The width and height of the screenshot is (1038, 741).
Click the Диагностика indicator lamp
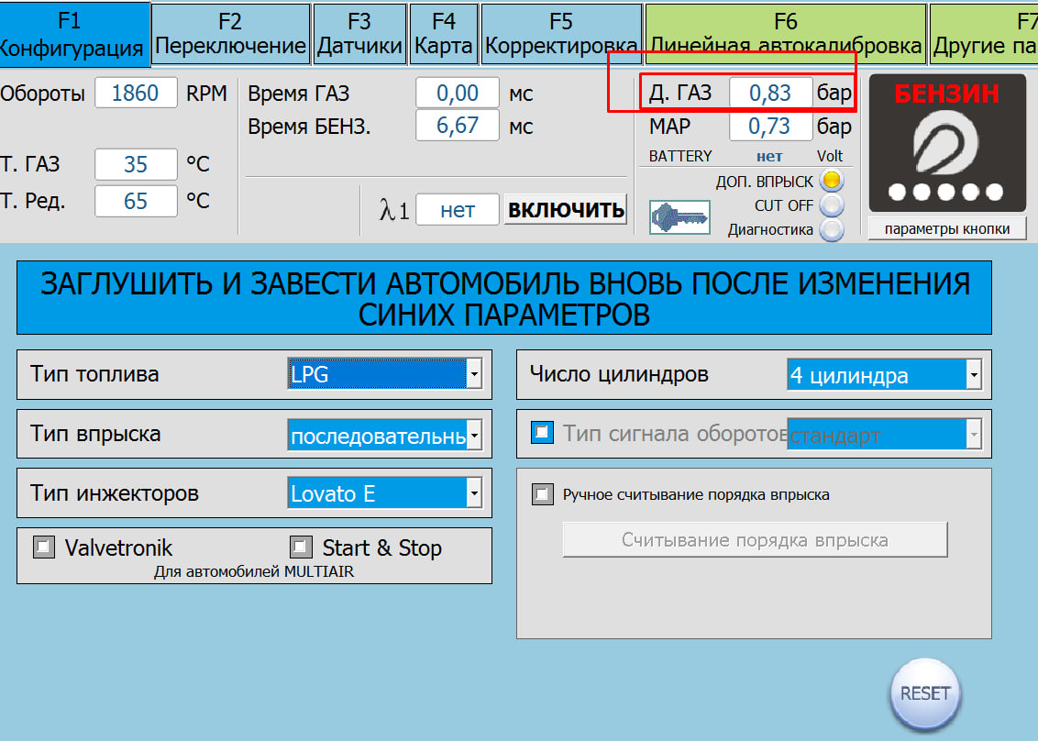click(832, 230)
